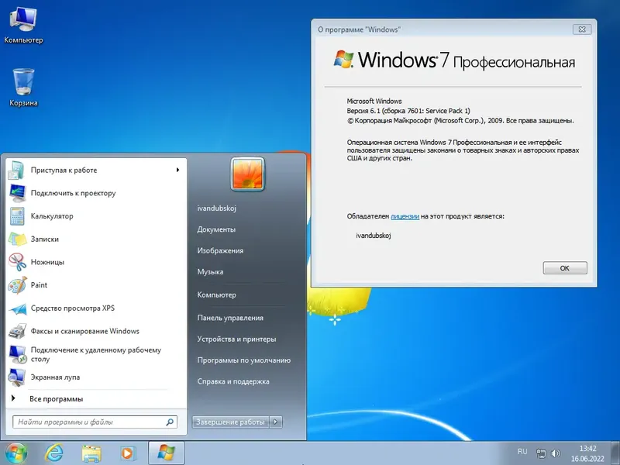
Task: Open Internet Explorer from the taskbar
Action: click(x=53, y=453)
